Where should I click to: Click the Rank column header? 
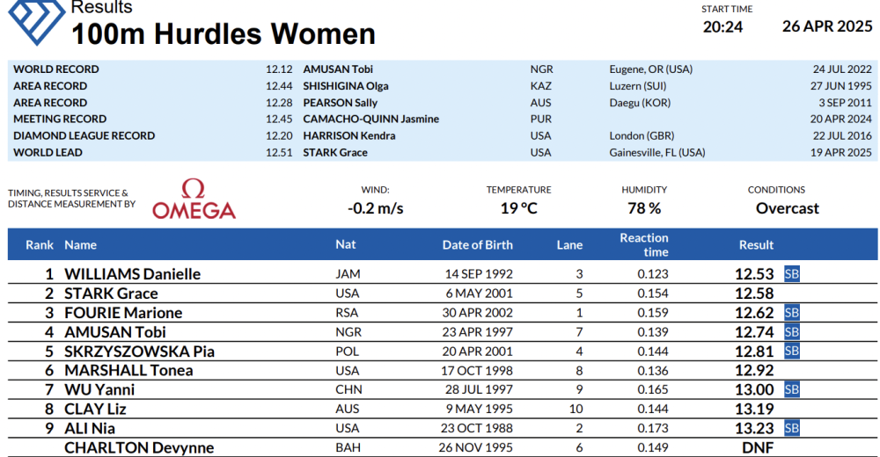[40, 245]
